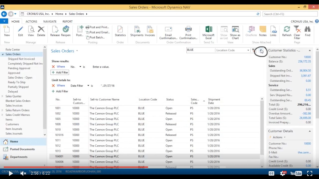The height and width of the screenshot is (179, 319).
Task: Click the Clear Filter icon
Action: click(297, 30)
